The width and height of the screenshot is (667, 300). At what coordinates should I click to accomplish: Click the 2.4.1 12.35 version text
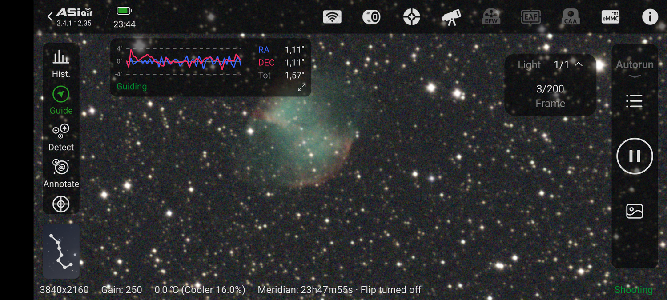74,24
